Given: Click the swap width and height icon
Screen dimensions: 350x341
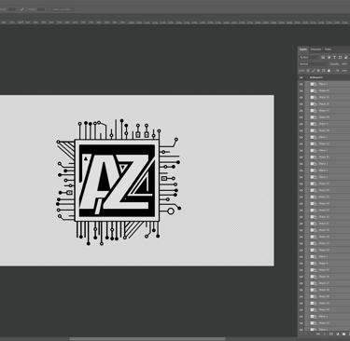Looking at the screenshot, I should (21, 9).
